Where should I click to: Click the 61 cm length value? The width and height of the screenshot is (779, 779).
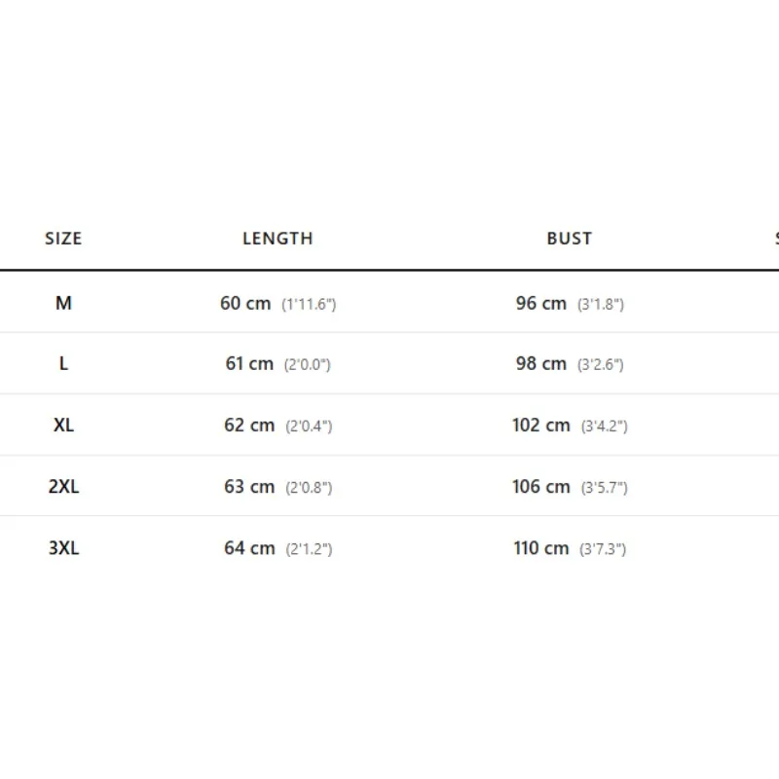click(x=249, y=363)
